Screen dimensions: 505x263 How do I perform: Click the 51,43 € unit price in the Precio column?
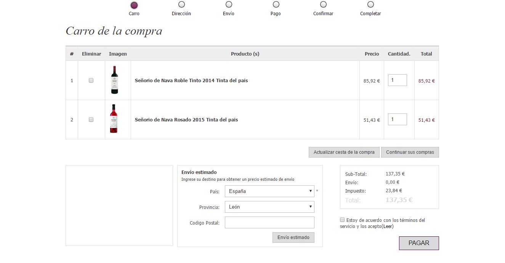point(372,120)
